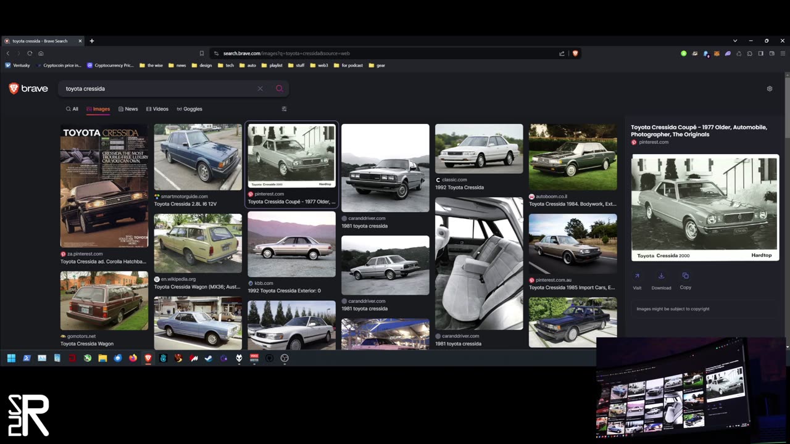Click the preview title 'Toyota Cressida Coupé - 1977 Older'
The width and height of the screenshot is (790, 444).
[x=699, y=131]
